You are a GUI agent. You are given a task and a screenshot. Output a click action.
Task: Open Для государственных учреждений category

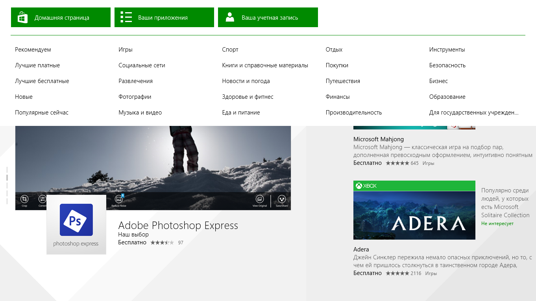coord(474,113)
